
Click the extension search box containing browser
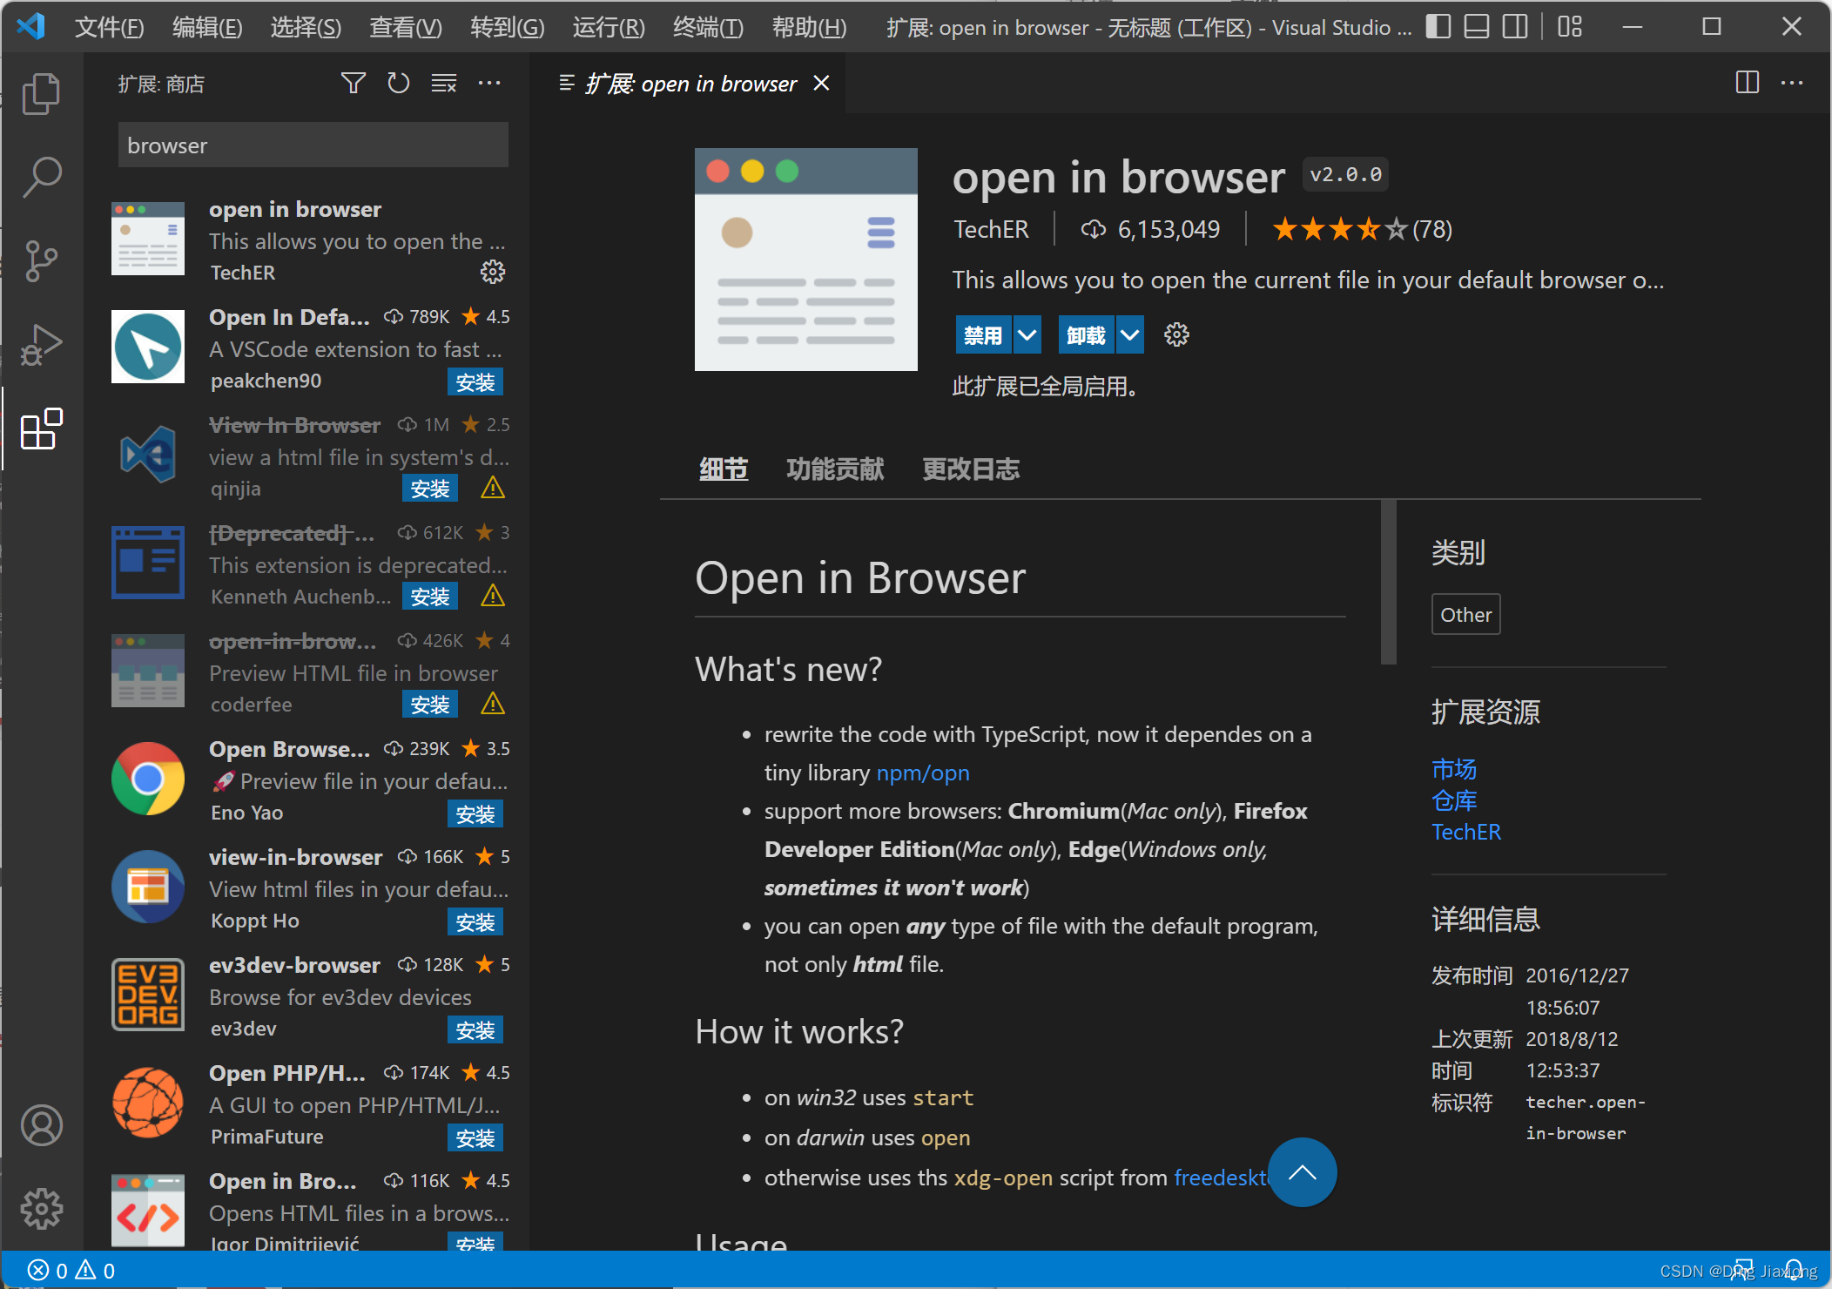click(313, 145)
